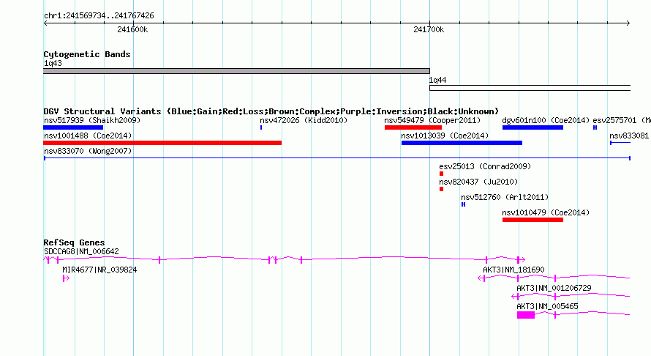Screen dimensions: 651x356
Task: Select the nsv512760 (Arlt2011) blue marker
Action: tap(463, 204)
